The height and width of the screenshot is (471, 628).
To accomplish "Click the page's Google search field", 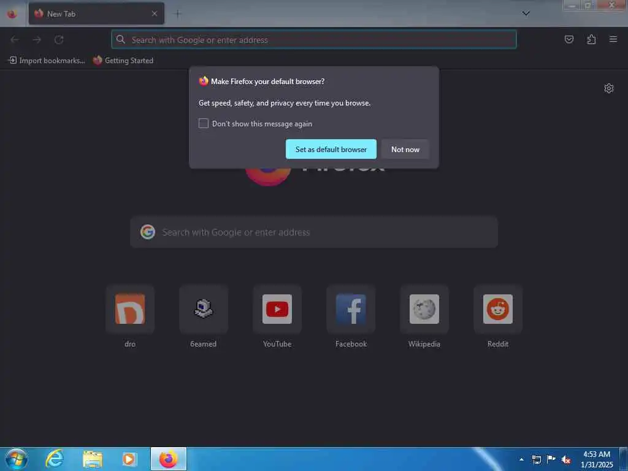I will [x=314, y=232].
